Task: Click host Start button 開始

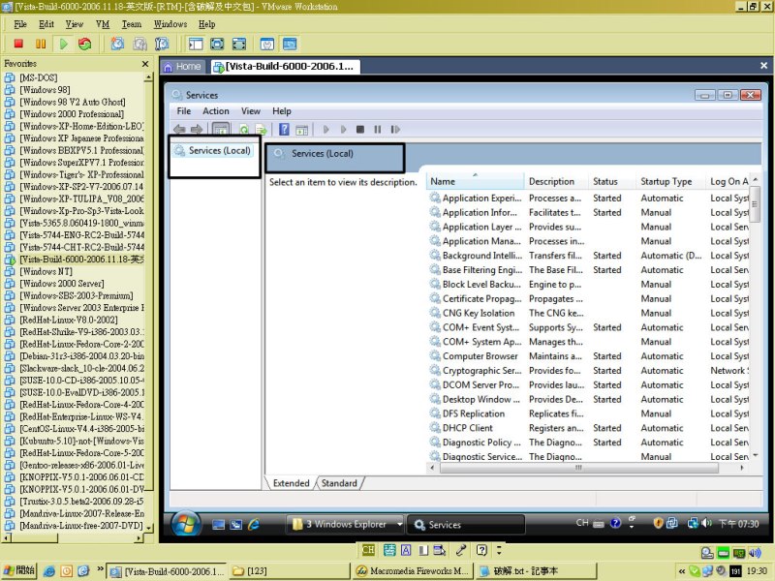Action: (19, 571)
